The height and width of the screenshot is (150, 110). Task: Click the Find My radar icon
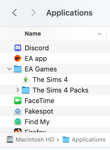tap(18, 122)
